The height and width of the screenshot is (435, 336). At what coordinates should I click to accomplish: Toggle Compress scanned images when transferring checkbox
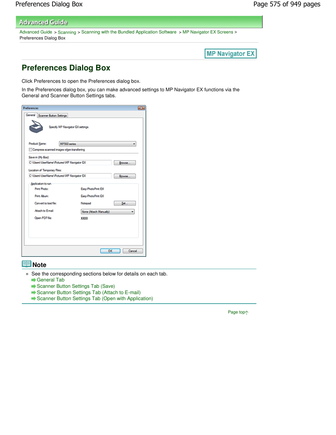coord(31,150)
